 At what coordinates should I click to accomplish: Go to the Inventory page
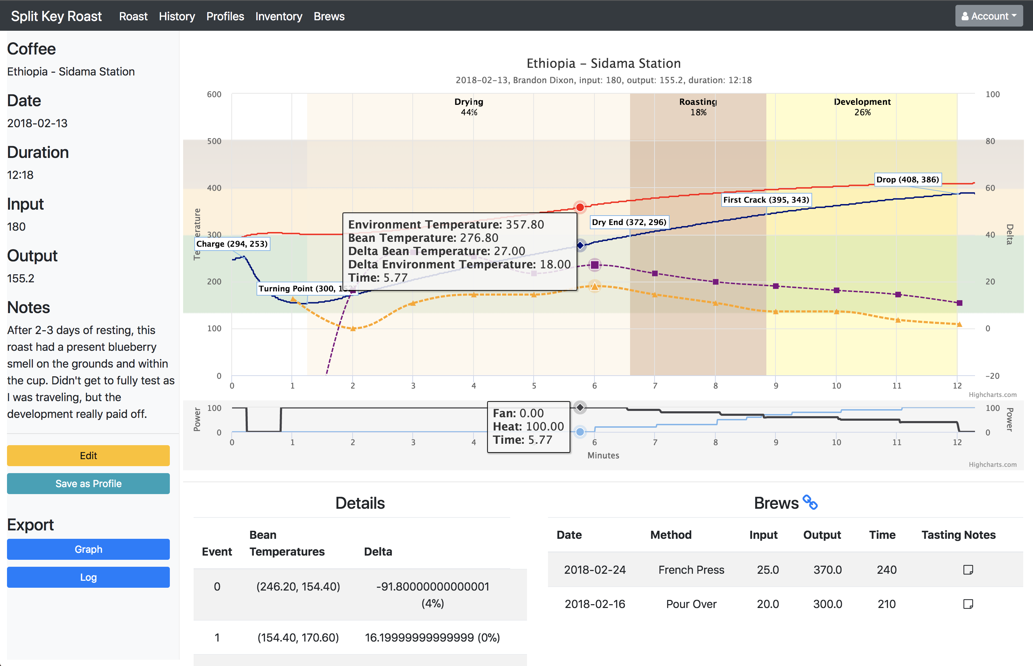[x=279, y=16]
